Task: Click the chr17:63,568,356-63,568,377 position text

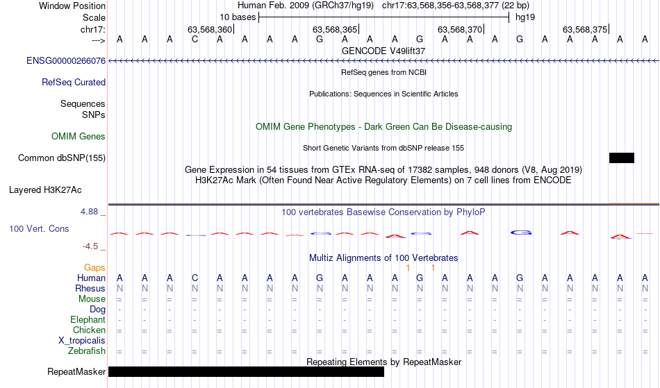Action: (456, 6)
